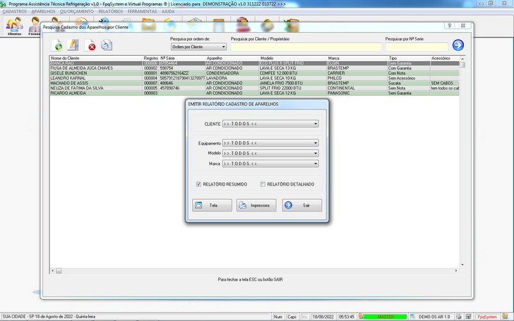Click yellow folder main toolbar icon

148,25
